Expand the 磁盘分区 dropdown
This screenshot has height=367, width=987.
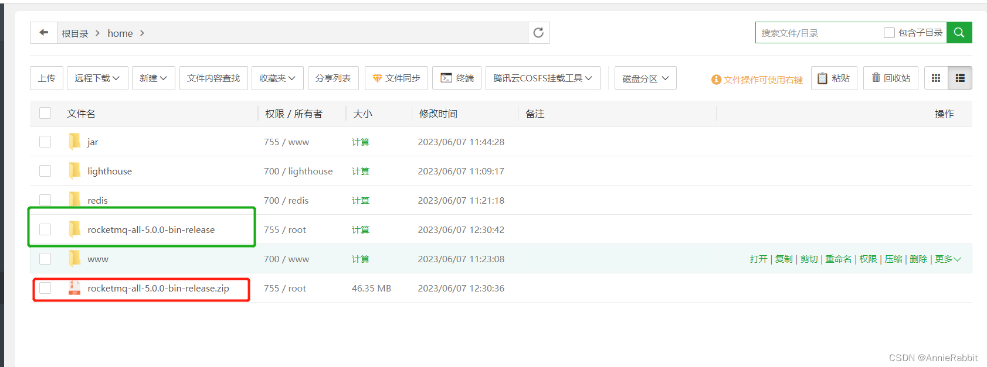point(646,78)
